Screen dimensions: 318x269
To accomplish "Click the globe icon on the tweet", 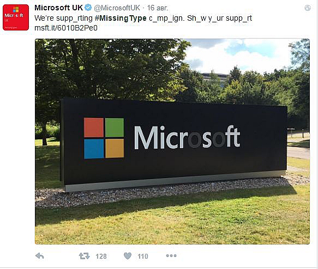I will 308,8.
